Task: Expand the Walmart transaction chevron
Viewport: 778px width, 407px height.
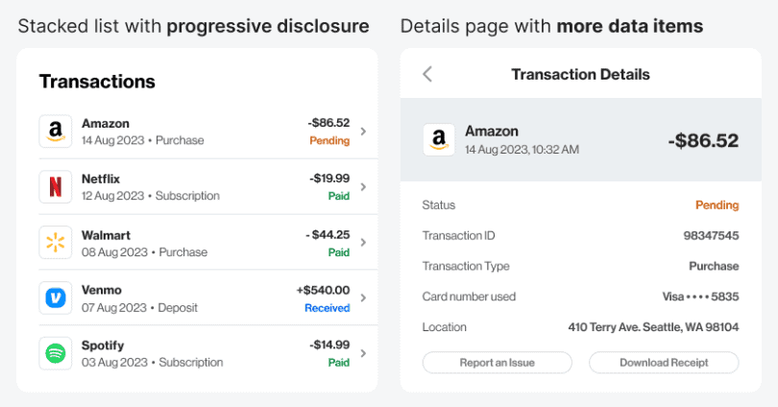Action: [x=363, y=243]
